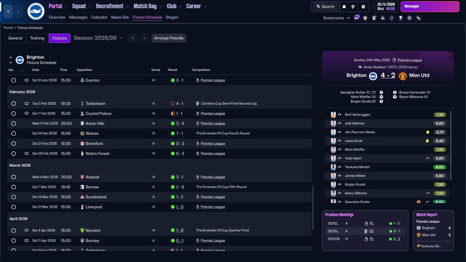Screen dimensions: 466x262
Task: Click the up chevron beside the Brighton heading
Action: (11, 57)
